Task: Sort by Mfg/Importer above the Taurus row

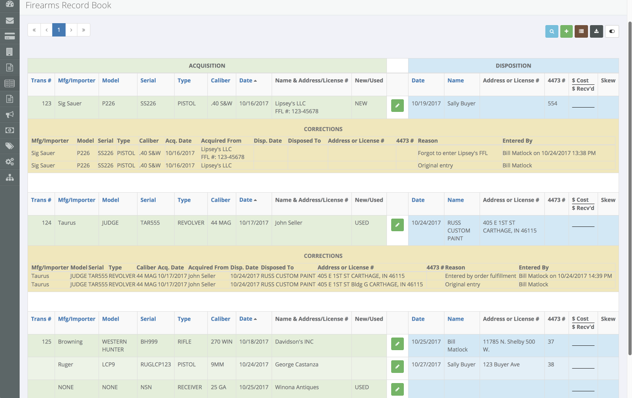Action: click(77, 200)
